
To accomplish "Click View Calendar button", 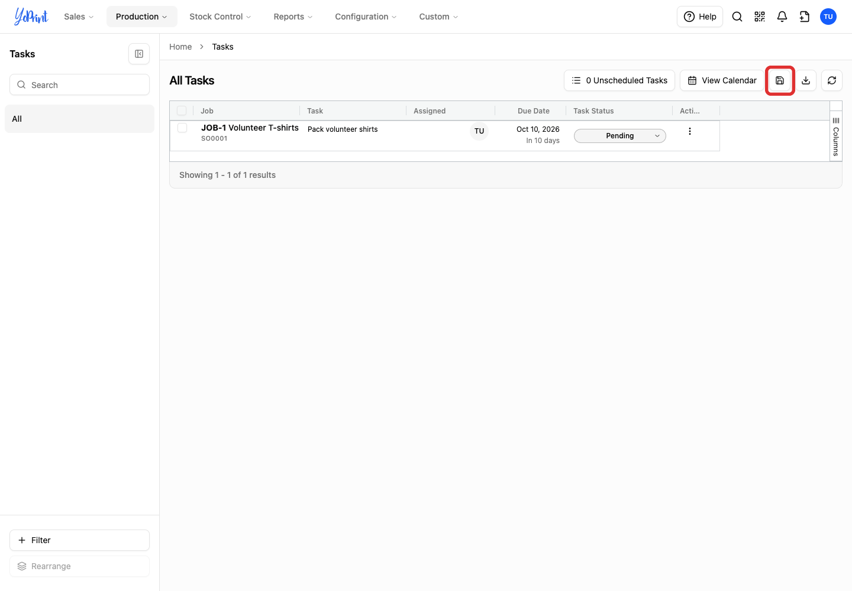I will point(722,80).
